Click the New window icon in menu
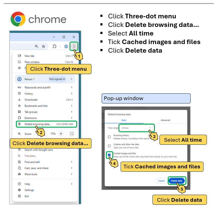Screen dimensions: 217x210 19,62
